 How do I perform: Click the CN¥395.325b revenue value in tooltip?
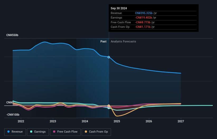[144, 13]
